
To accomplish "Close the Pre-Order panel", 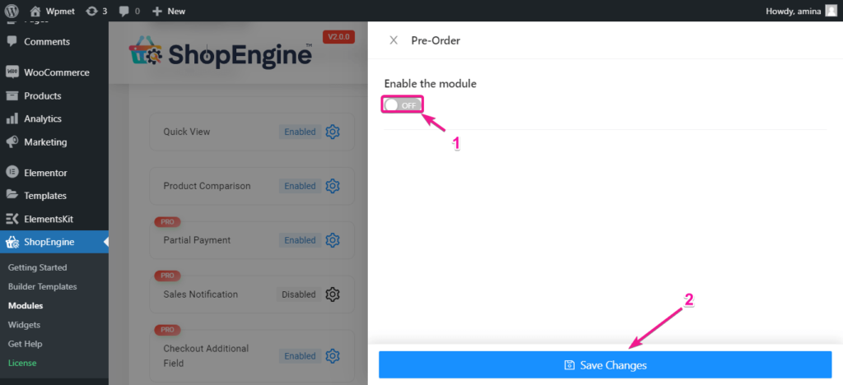I will click(x=394, y=39).
